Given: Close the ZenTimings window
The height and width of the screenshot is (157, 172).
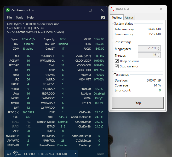Looking at the screenshot, I should 102,10.
